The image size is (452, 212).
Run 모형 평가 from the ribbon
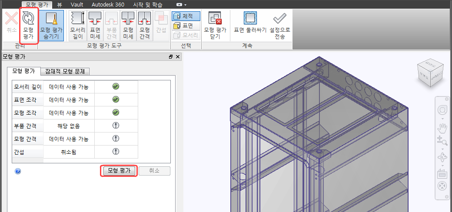pos(28,25)
